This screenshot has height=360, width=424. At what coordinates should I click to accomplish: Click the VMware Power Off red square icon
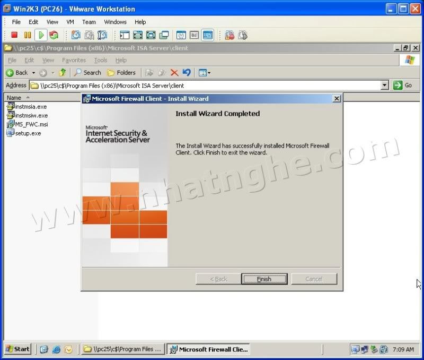[x=14, y=35]
